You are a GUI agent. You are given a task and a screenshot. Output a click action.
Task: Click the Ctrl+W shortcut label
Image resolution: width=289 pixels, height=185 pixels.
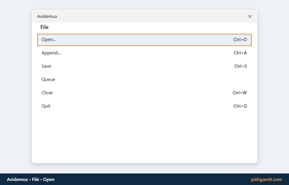click(240, 93)
